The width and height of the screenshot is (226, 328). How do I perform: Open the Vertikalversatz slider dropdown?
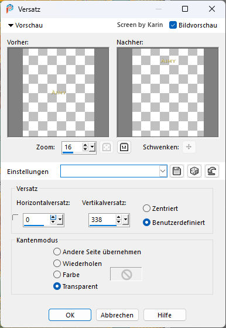pyautogui.click(x=126, y=220)
